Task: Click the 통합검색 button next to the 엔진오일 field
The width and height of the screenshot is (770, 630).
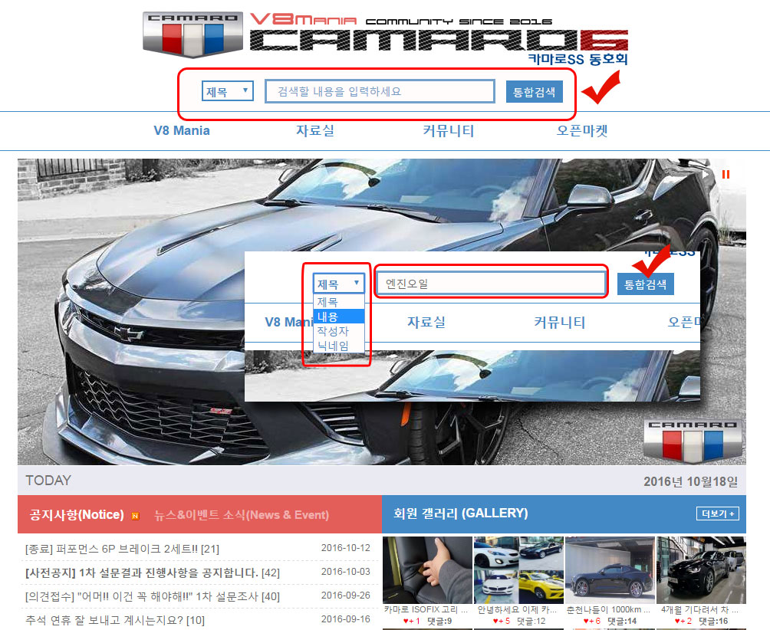Action: click(645, 284)
